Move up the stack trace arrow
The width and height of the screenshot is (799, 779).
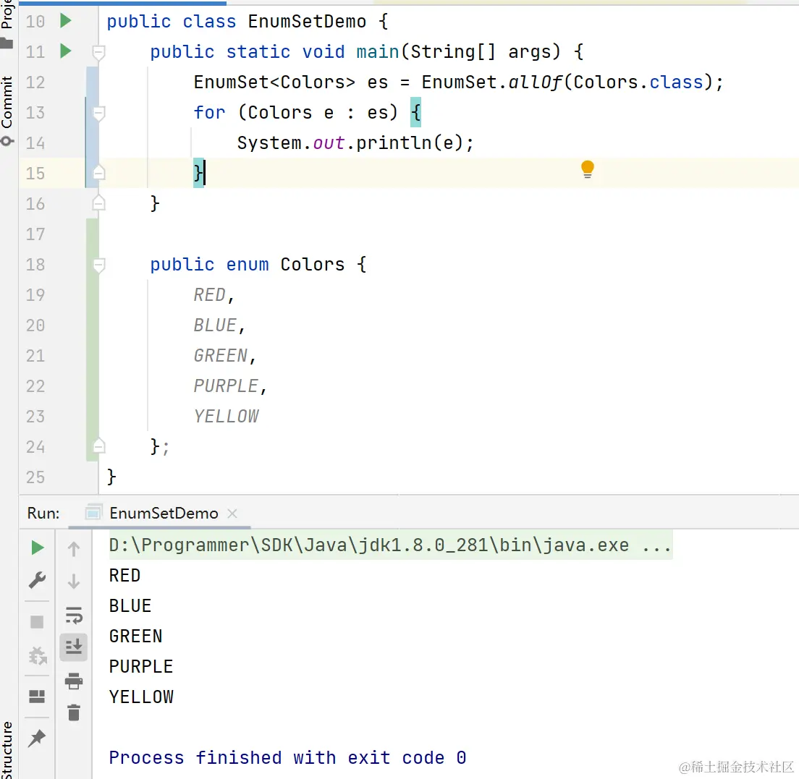pos(74,548)
